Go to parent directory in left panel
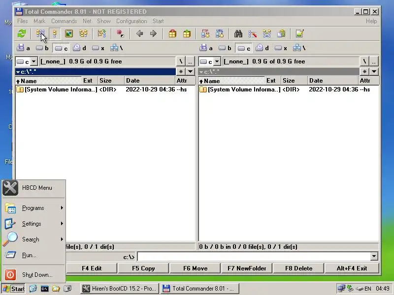This screenshot has height=295, width=394. [x=190, y=61]
